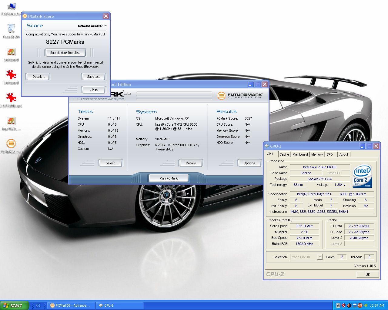Switch to the Mainboard tab in CPU-Z
Viewport: 388px width, 310px height.
300,154
